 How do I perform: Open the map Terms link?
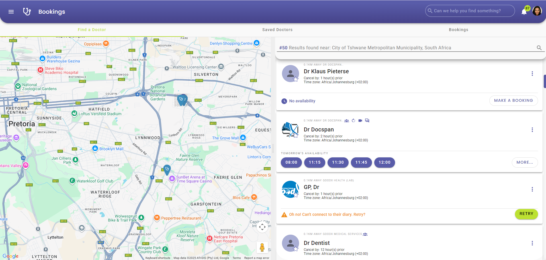coord(236,258)
